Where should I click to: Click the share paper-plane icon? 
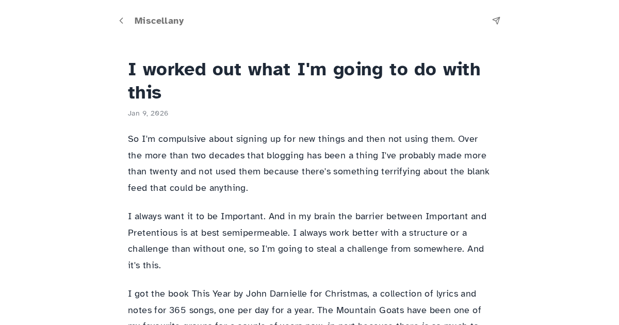(496, 21)
